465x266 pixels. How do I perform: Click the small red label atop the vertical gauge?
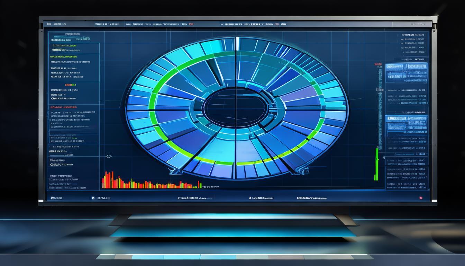pos(377,64)
